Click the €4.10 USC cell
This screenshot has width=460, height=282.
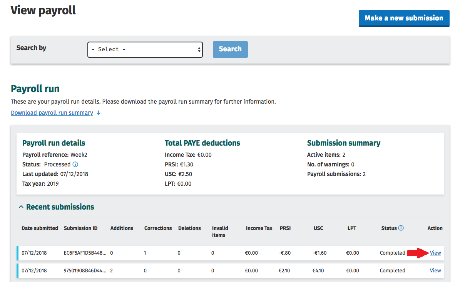point(318,270)
